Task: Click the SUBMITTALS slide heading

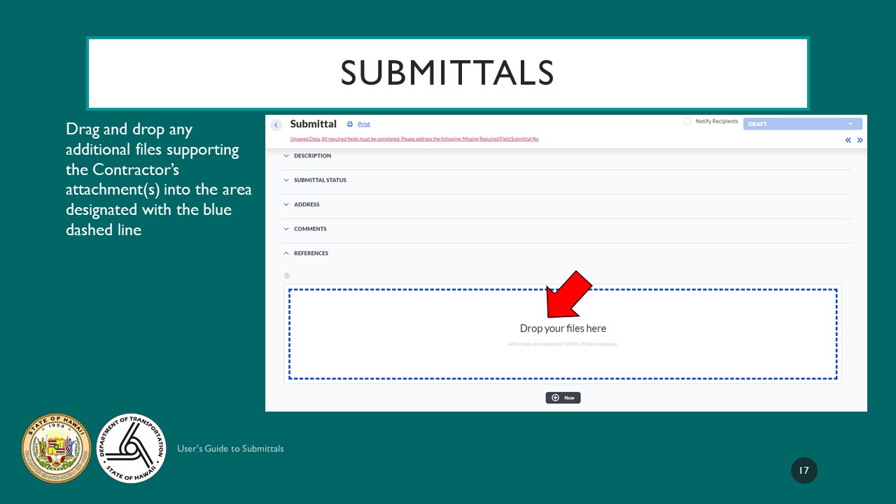Action: (x=447, y=73)
